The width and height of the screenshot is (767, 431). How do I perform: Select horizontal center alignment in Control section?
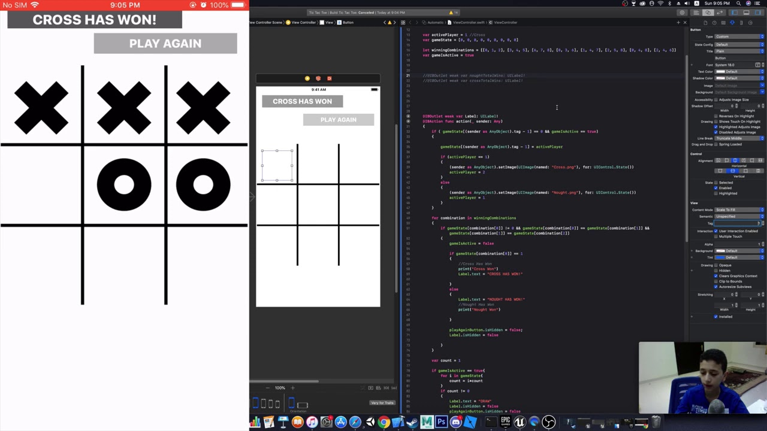(735, 160)
